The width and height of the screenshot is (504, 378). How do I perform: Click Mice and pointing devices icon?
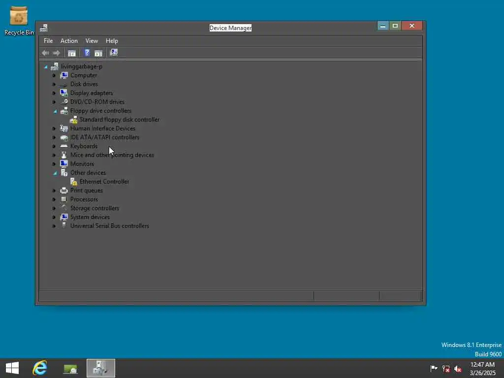64,155
